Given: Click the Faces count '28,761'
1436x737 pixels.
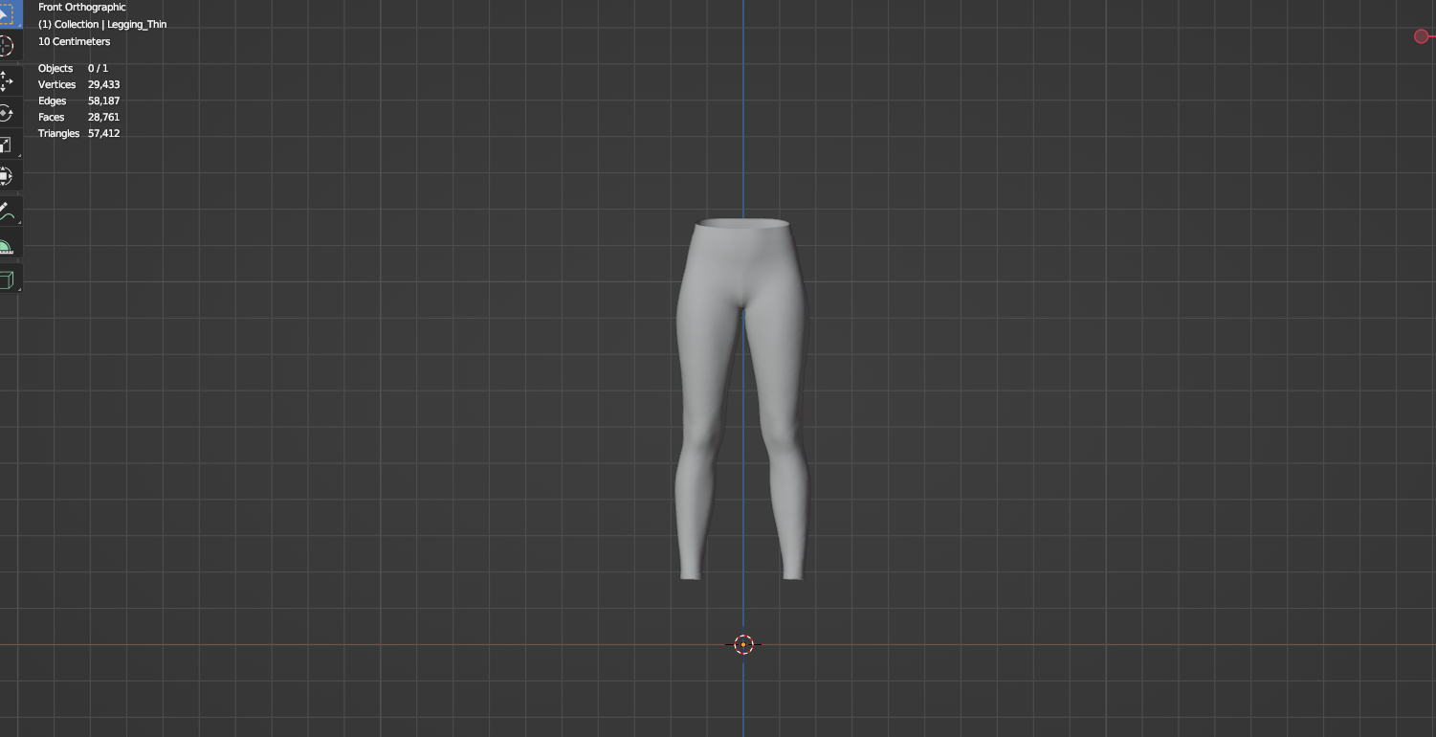Looking at the screenshot, I should click(103, 117).
